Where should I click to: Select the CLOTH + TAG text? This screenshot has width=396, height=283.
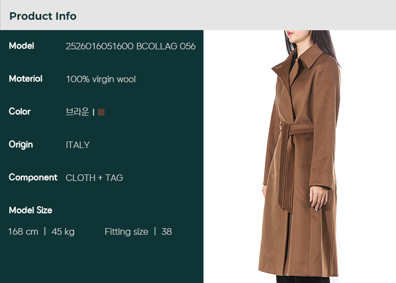[x=95, y=178]
